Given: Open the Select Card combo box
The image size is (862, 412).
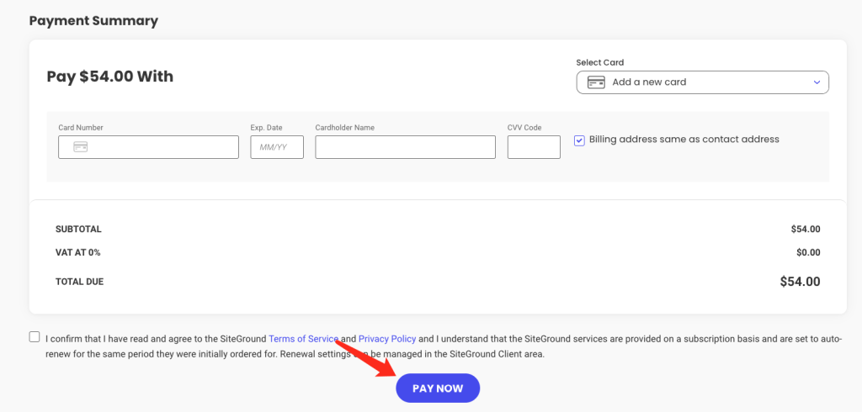Looking at the screenshot, I should [x=703, y=82].
